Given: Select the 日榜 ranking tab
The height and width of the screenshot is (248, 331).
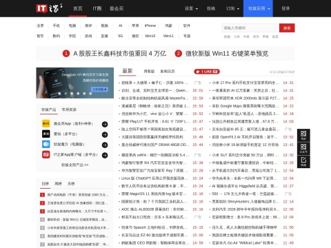Looking at the screenshot, I should [x=46, y=184].
